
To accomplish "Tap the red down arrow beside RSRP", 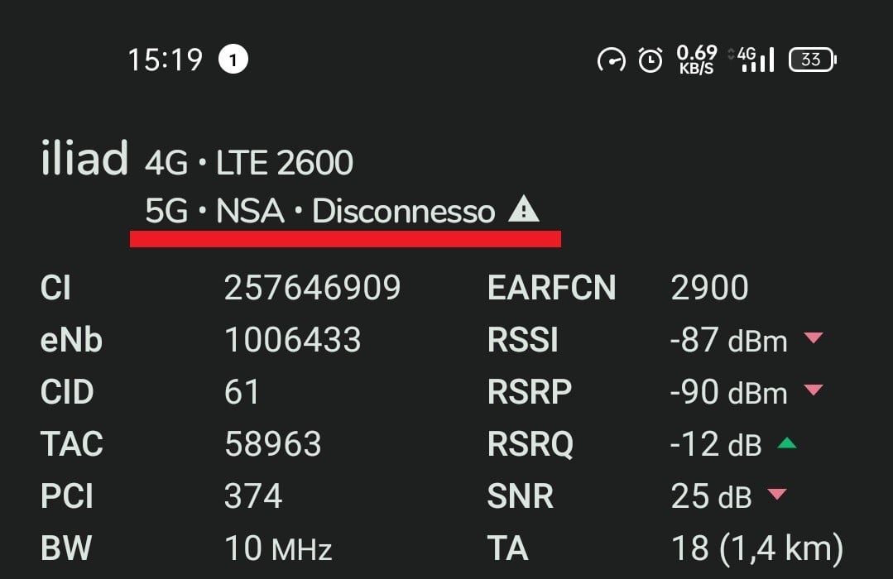I will coord(814,390).
